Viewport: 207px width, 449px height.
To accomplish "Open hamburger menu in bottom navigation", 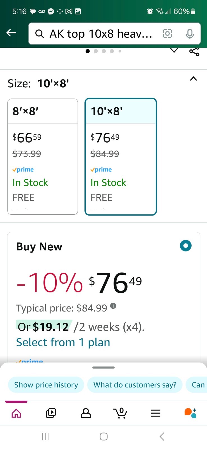I will coord(156,413).
